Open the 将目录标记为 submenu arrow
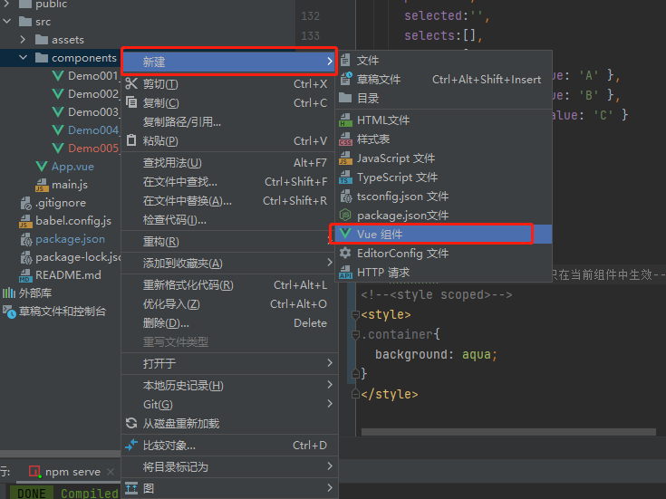This screenshot has height=499, width=666. coord(330,466)
